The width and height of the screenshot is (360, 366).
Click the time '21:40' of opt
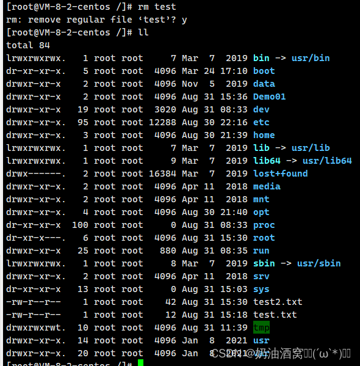pos(234,212)
